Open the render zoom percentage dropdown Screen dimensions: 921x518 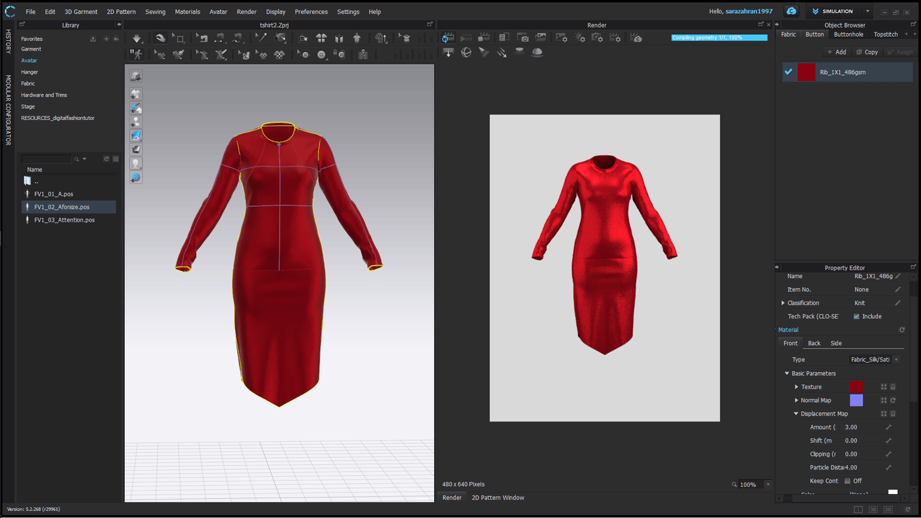pos(768,484)
